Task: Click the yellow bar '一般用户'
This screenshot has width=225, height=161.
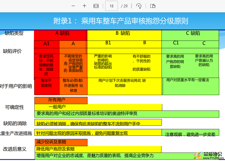Action: [x=98, y=107]
